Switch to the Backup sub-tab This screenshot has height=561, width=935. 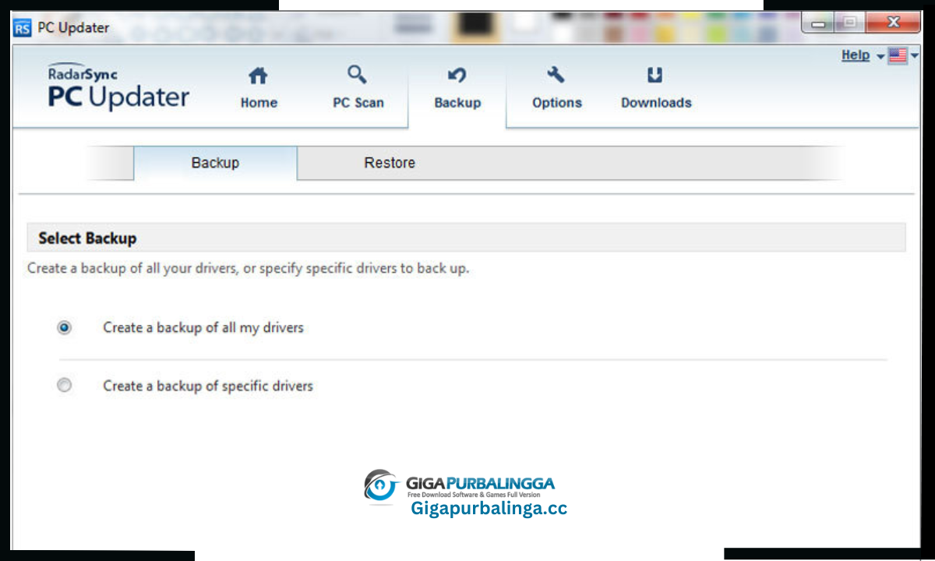point(215,163)
